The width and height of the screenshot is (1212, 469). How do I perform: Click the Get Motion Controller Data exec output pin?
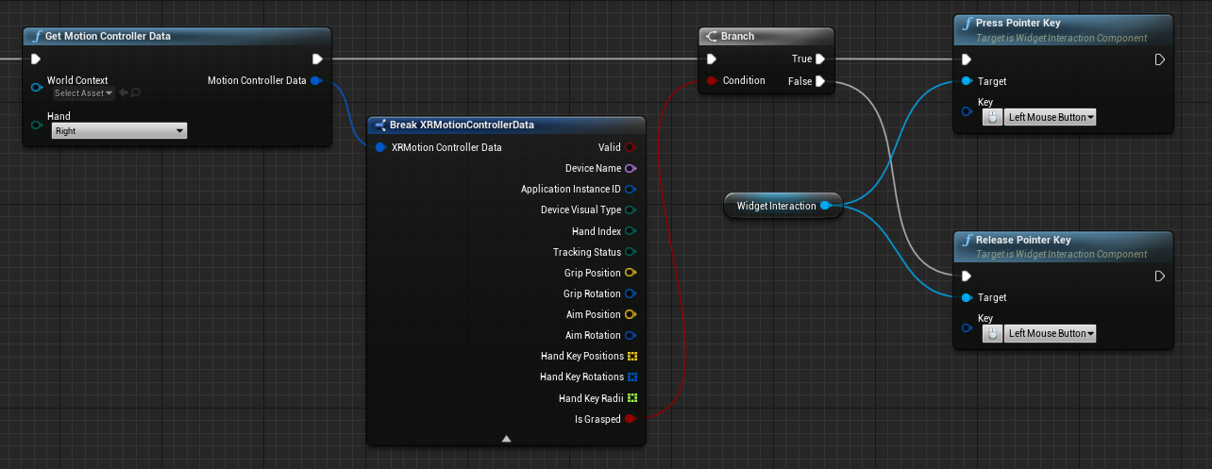pyautogui.click(x=317, y=59)
